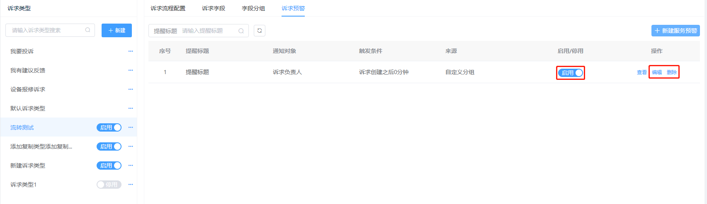Select 新建诉求类型 in the type list

pyautogui.click(x=28, y=166)
